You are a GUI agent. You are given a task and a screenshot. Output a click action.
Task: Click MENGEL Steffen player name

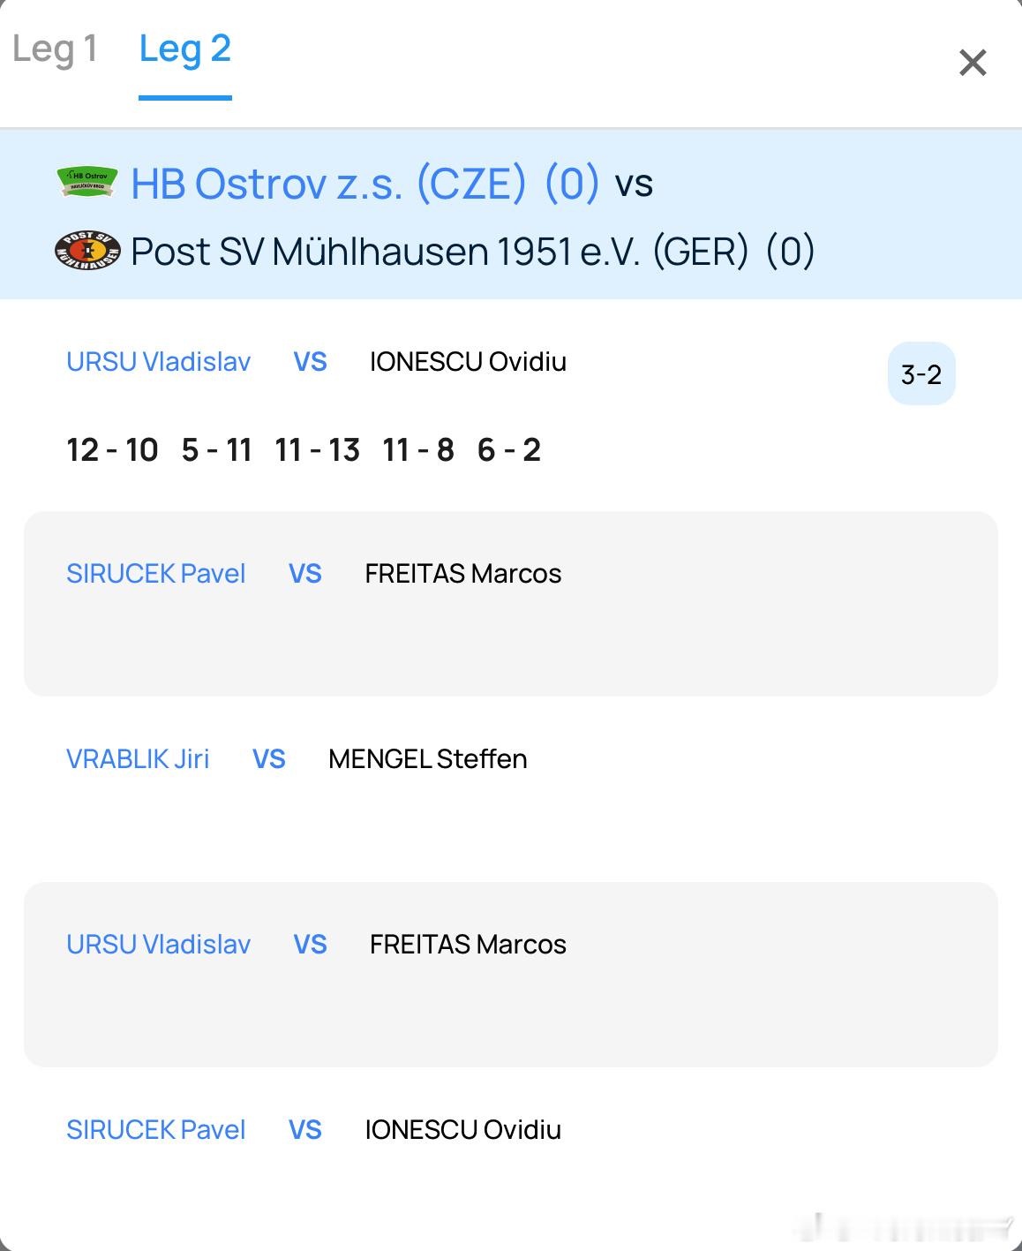point(427,759)
